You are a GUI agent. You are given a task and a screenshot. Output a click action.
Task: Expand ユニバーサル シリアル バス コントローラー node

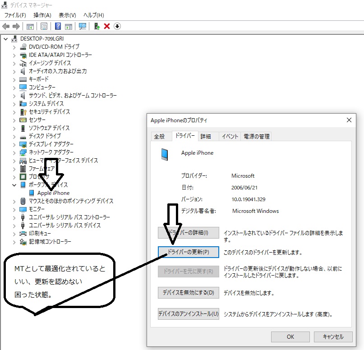point(14,218)
